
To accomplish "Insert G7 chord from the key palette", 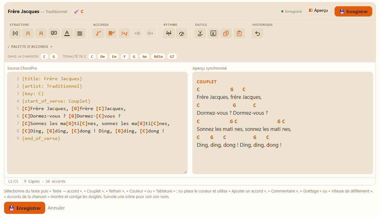I will [x=172, y=57].
